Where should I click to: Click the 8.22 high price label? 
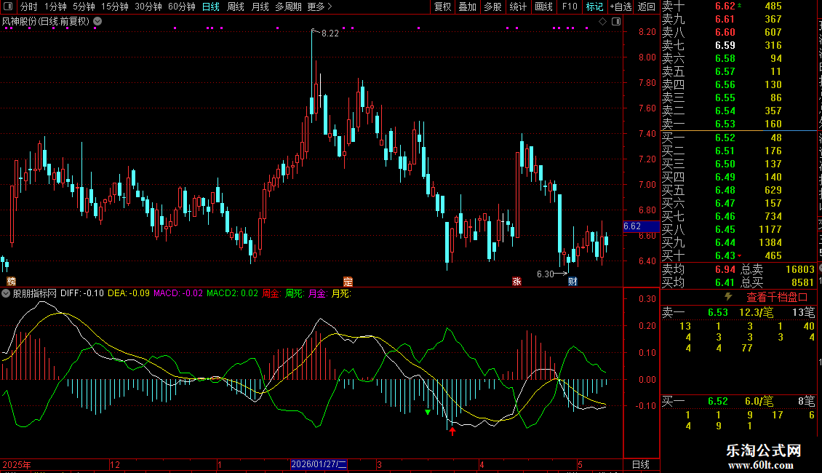(x=330, y=33)
